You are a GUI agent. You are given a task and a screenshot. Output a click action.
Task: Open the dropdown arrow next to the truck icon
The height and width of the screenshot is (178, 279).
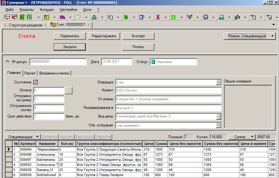tap(70, 17)
